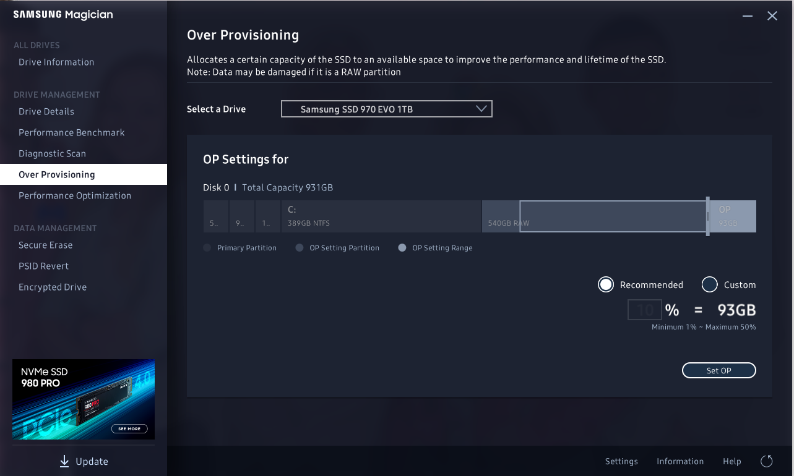Click the 'OP Settings for' heading

(246, 159)
